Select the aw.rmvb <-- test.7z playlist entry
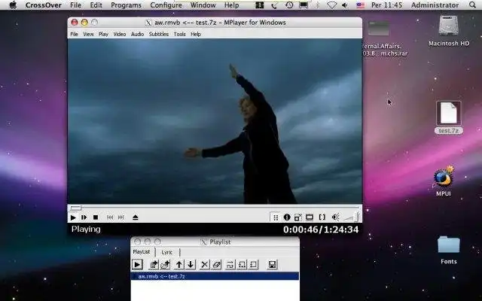482x301 pixels. [215, 276]
